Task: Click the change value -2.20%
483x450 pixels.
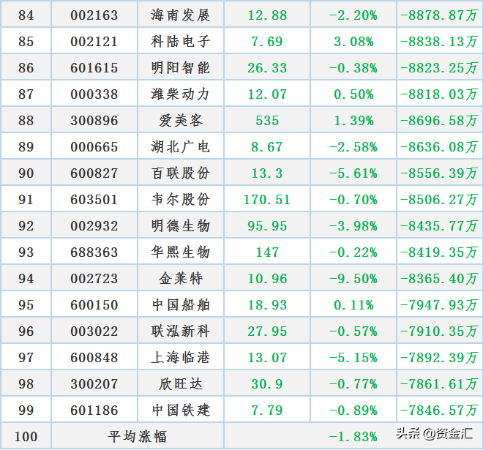Action: (353, 15)
